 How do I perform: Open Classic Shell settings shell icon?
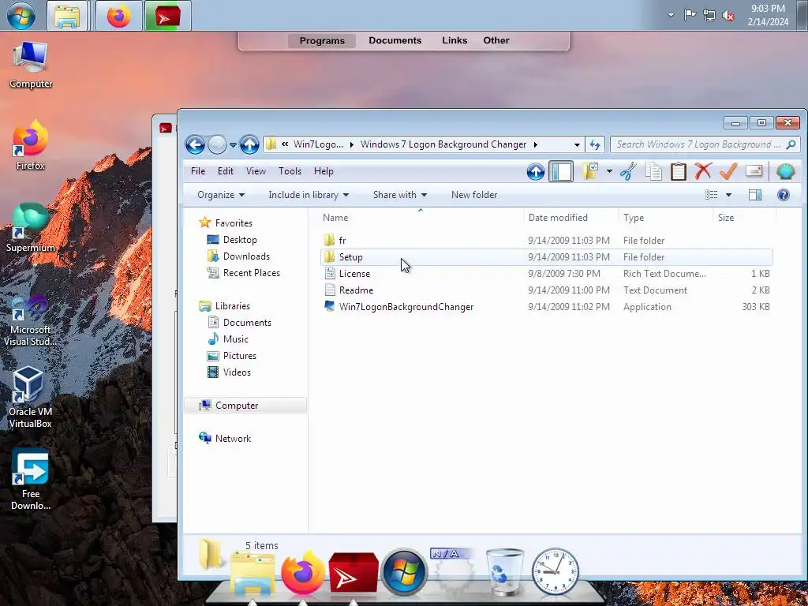(785, 171)
